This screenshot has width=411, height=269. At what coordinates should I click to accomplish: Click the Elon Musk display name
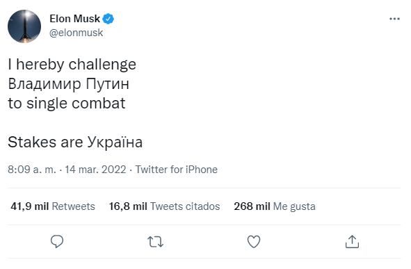(74, 19)
